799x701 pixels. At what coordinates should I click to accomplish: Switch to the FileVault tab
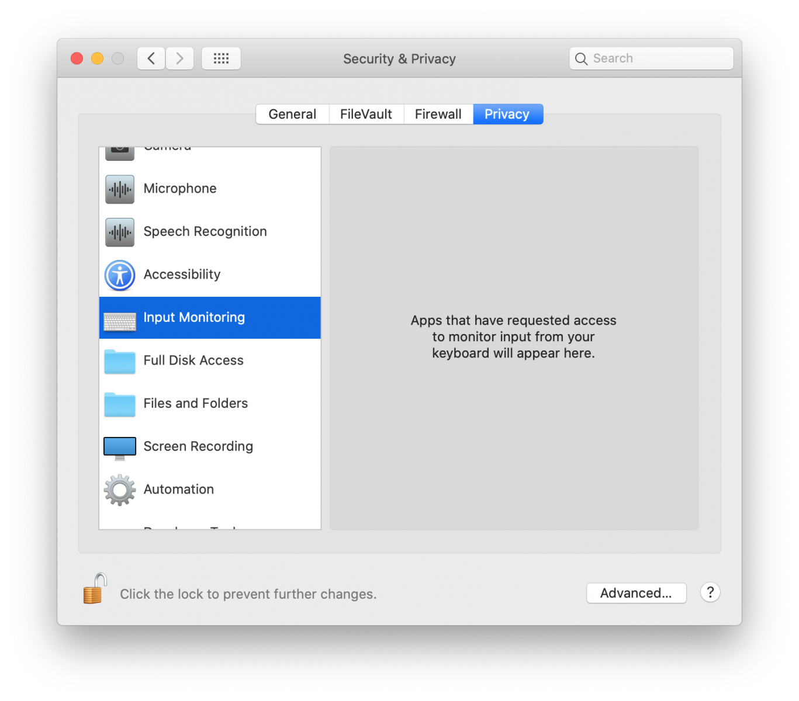point(366,114)
